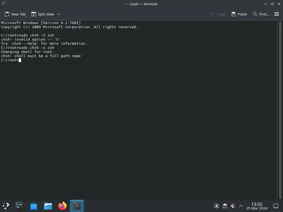The image size is (283, 212).
Task: Open the system updates tray icon
Action: (217, 206)
